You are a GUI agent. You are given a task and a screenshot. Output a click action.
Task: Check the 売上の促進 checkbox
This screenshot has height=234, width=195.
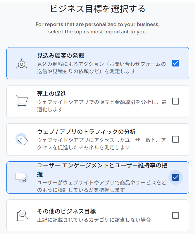175,101
